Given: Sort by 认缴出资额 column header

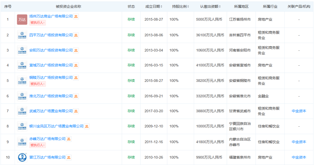Looking at the screenshot, I should pyautogui.click(x=210, y=6).
